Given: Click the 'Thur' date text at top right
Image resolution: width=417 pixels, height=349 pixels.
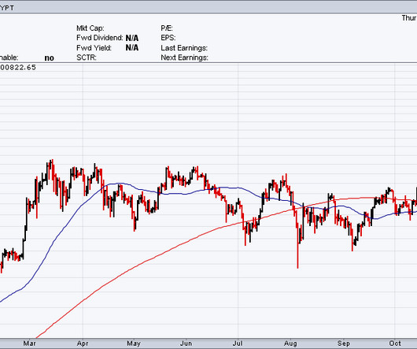Looking at the screenshot, I should (x=409, y=18).
